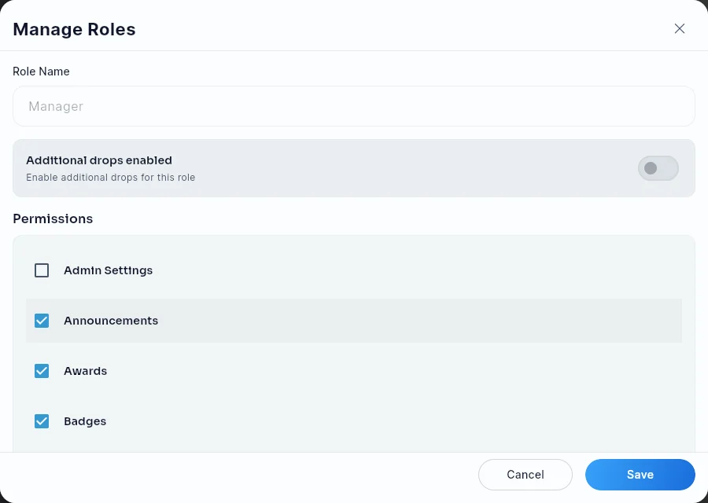Click the Cancel button
The height and width of the screenshot is (503, 708).
[525, 475]
